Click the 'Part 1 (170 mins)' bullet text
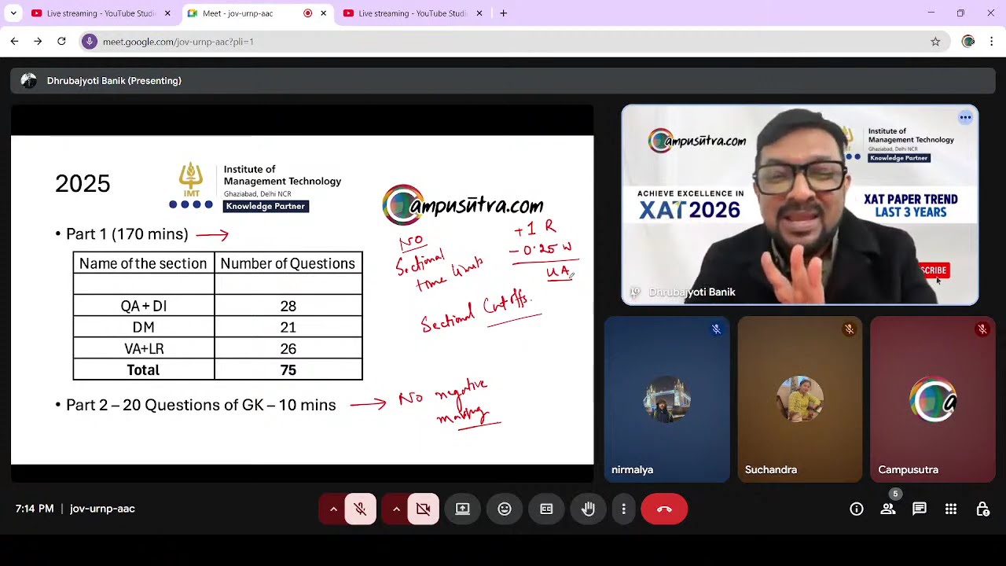The image size is (1006, 566). (x=127, y=234)
